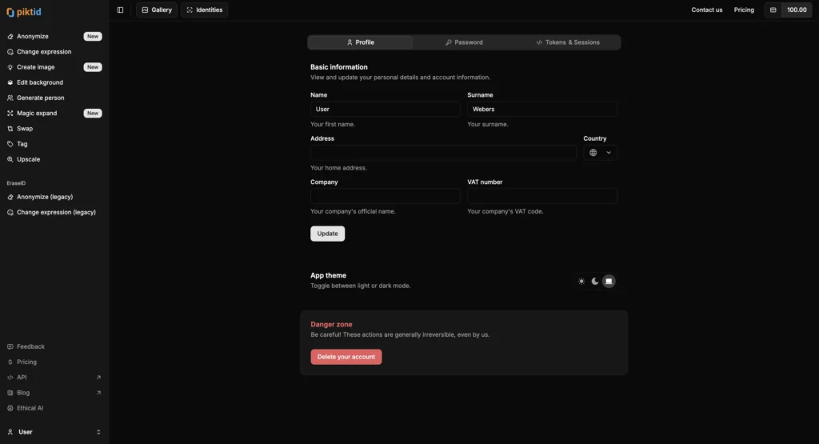Switch to the Password tab
This screenshot has height=444, width=819.
click(464, 42)
